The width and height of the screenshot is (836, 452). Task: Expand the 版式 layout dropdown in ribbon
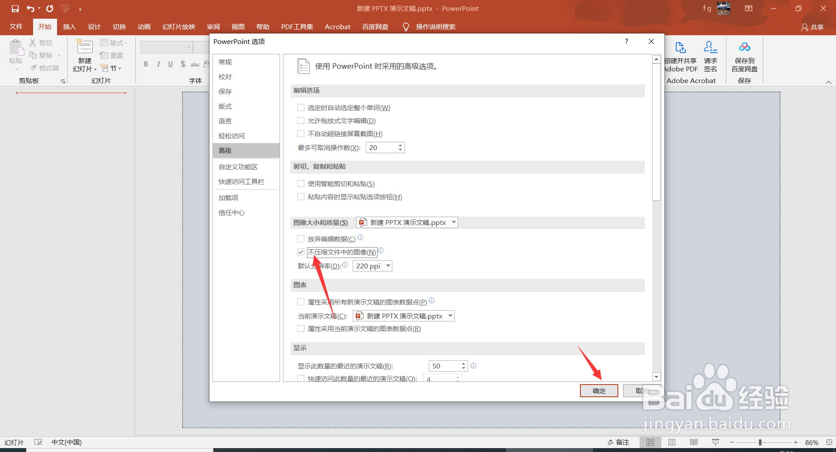click(x=114, y=43)
